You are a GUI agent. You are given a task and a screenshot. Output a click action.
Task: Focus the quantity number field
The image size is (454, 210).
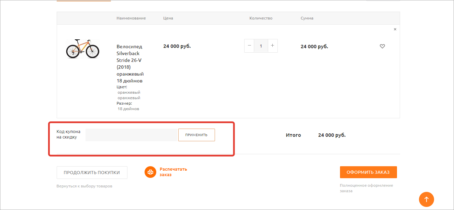coord(261,46)
